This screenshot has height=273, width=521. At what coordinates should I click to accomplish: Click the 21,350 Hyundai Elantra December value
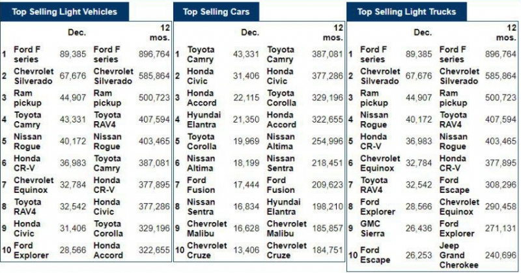(246, 119)
